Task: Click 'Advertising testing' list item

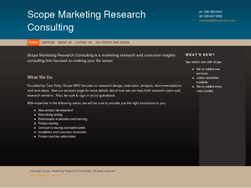Action: coord(50,115)
